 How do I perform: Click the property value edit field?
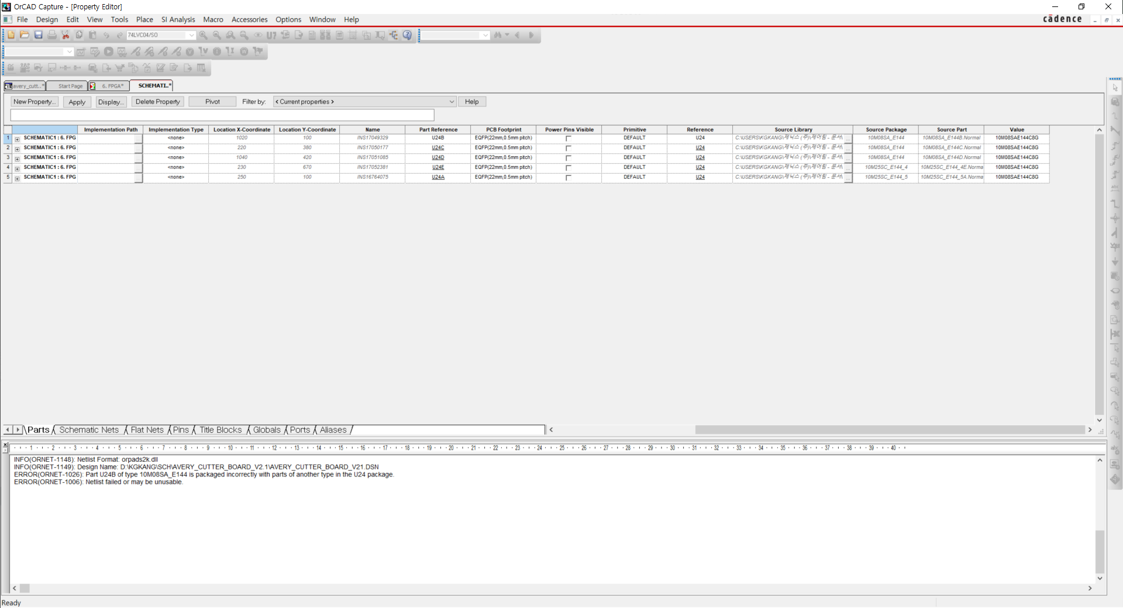coord(222,115)
